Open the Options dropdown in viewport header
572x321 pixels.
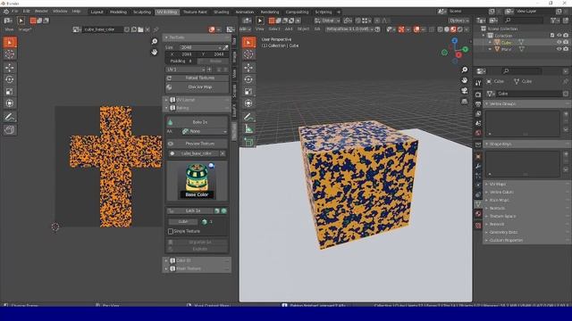[458, 21]
